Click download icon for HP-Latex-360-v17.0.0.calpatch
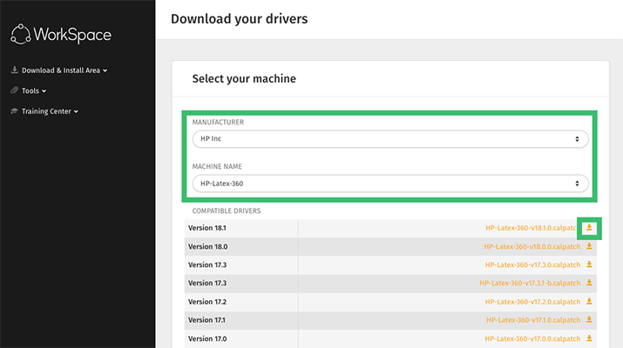The image size is (623, 348). click(x=589, y=338)
